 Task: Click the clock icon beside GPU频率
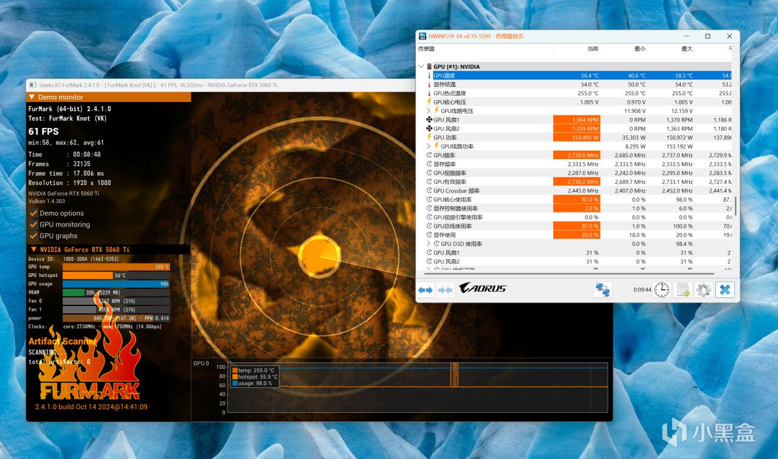coord(429,155)
